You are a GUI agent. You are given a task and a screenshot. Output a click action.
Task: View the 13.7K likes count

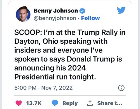[34, 103]
